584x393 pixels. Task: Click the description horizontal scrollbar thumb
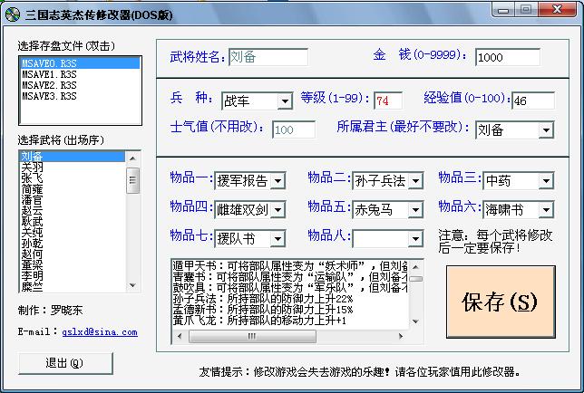click(x=252, y=337)
